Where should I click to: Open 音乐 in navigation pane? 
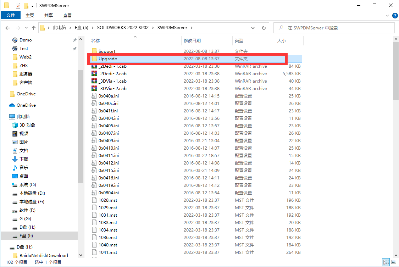tap(24, 168)
